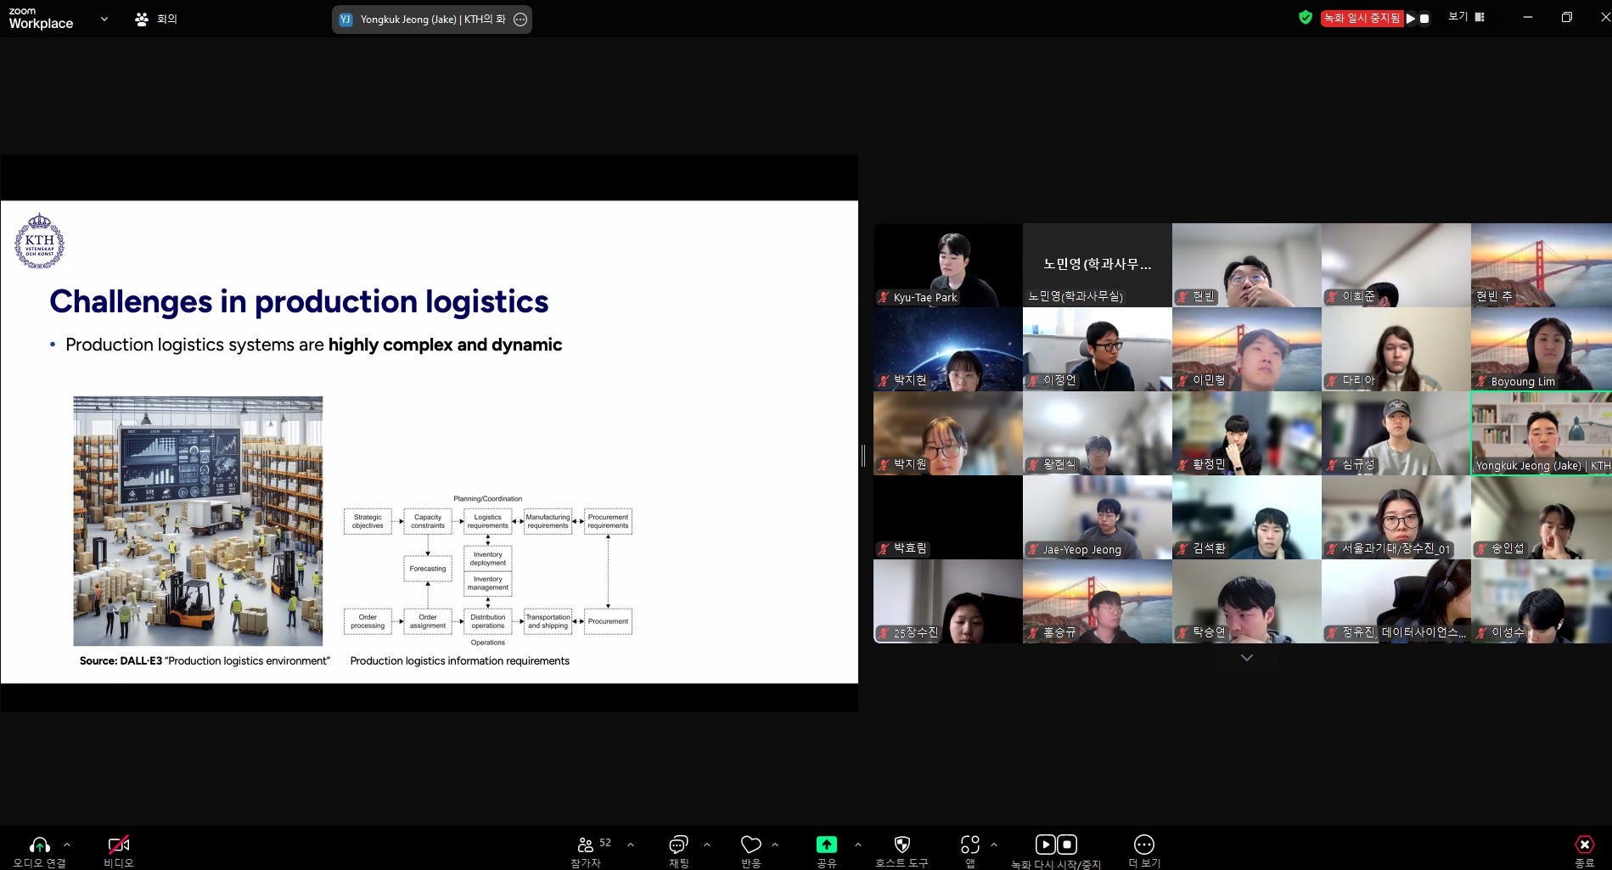Open the Apps icon in toolbar
This screenshot has height=870, width=1612.
tap(969, 845)
